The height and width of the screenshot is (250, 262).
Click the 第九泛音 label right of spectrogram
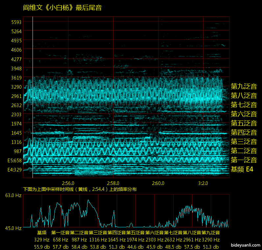tap(244, 86)
